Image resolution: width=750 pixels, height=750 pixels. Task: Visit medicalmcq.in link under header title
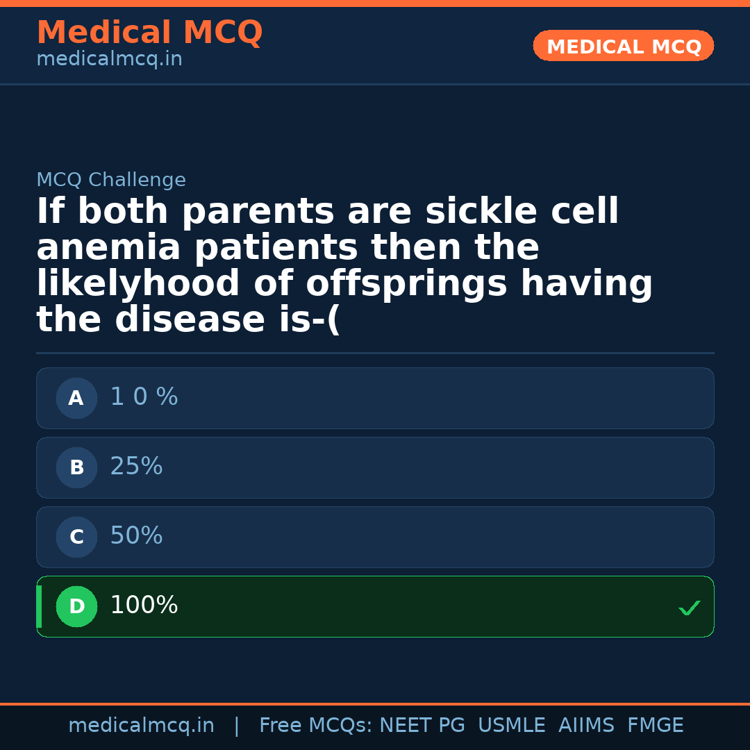click(109, 60)
